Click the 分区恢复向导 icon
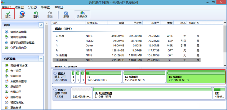This screenshot has width=227, height=110. point(7,48)
